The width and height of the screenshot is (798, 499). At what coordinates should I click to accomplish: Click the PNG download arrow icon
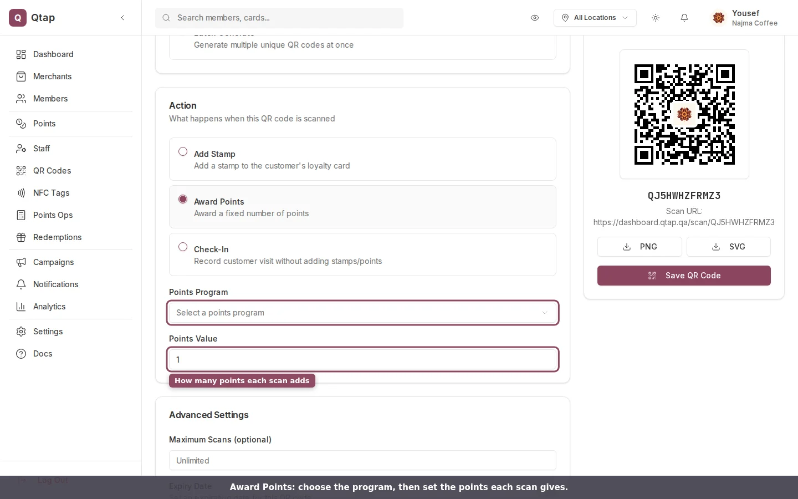coord(627,247)
